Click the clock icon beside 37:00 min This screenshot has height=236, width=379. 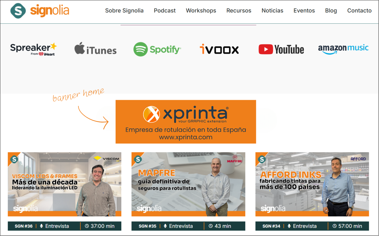pos(87,226)
